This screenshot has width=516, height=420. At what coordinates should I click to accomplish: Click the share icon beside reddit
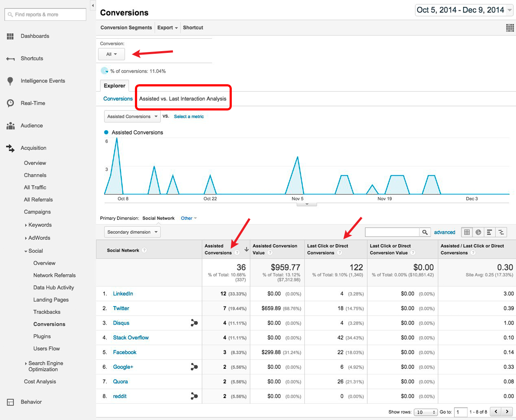(194, 396)
